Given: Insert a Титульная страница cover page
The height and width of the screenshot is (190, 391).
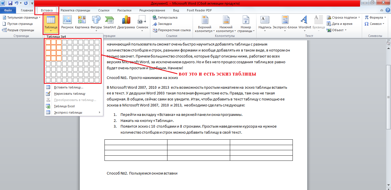Looking at the screenshot, I should point(21,17).
